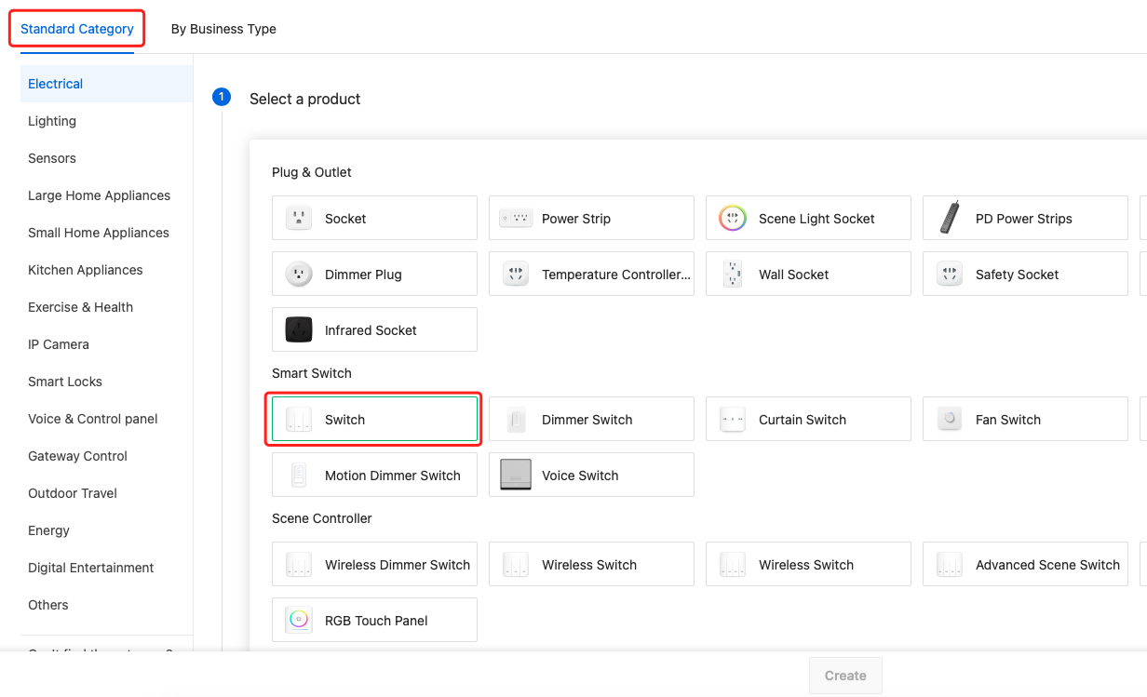Select the plain "Switch" product card

374,419
